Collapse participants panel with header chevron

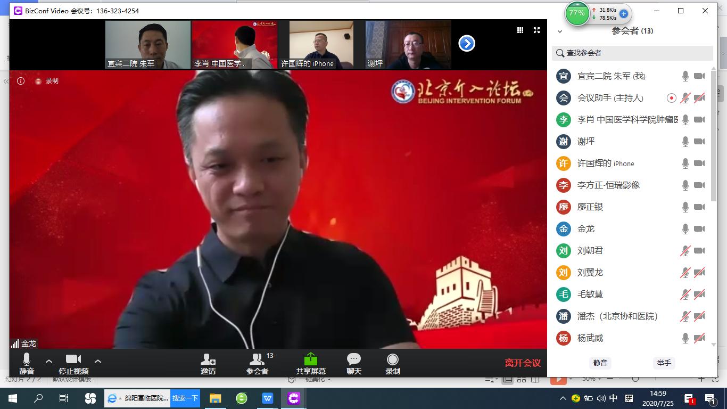[x=560, y=31]
